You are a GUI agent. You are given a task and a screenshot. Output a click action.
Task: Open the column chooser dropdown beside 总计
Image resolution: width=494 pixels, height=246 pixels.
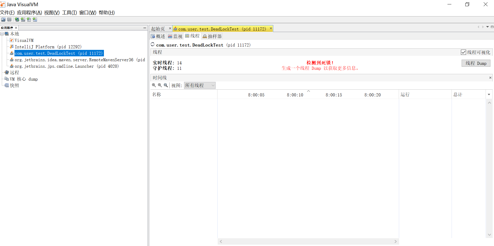489,95
